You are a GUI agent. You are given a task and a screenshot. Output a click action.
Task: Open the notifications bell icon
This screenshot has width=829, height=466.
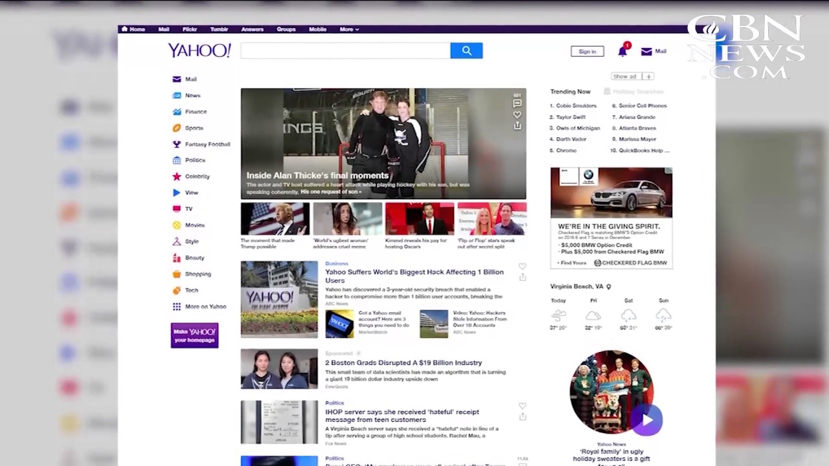pyautogui.click(x=622, y=50)
